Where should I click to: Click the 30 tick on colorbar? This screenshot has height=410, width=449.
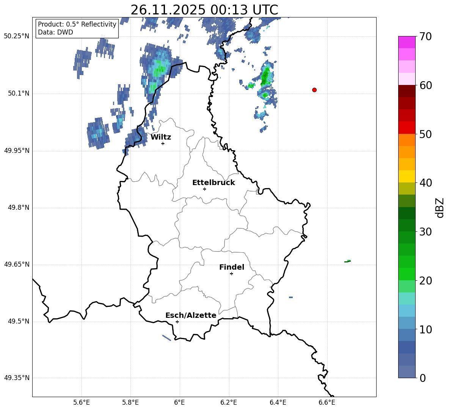click(425, 232)
